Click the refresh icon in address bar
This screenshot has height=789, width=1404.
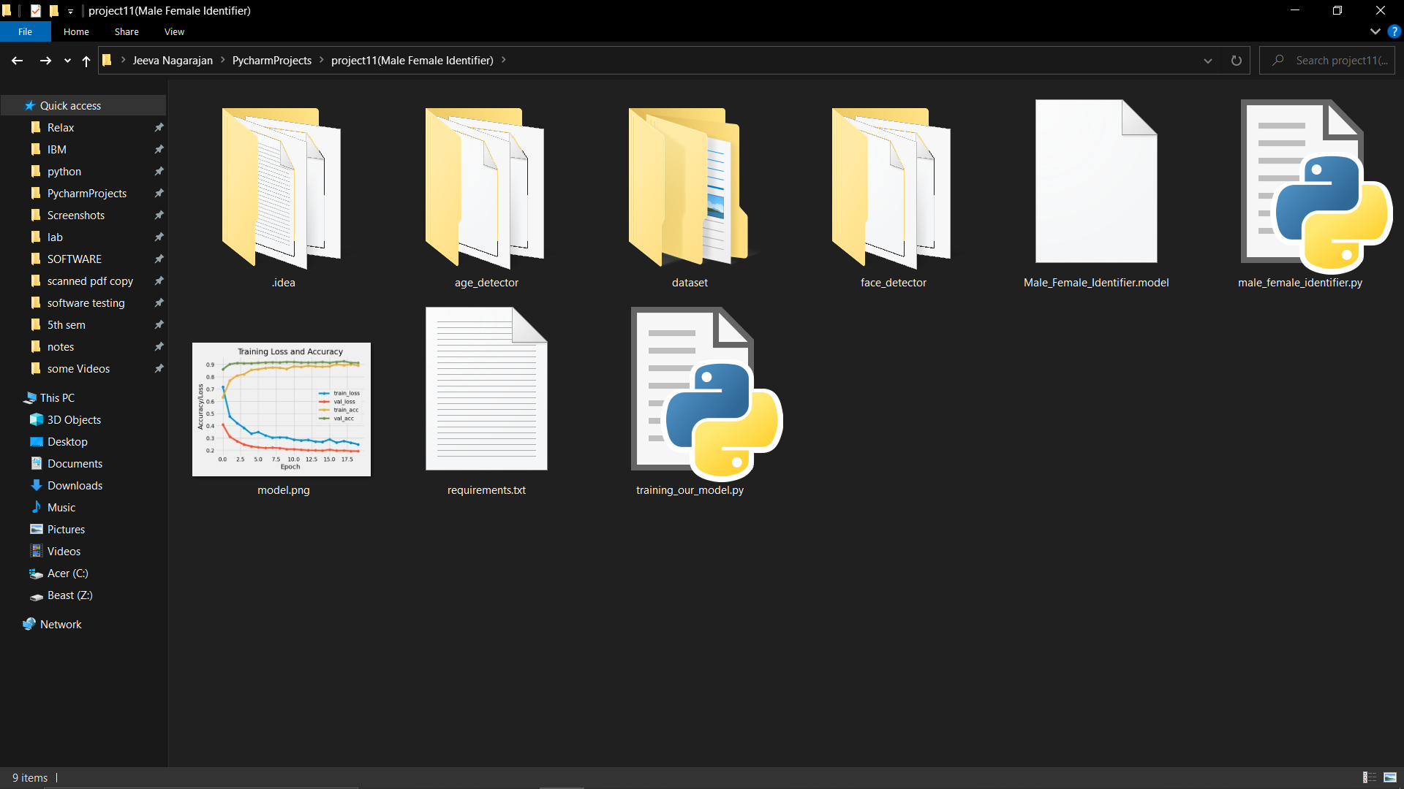(1236, 61)
